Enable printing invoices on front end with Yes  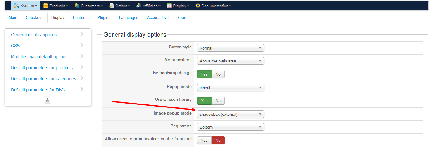pyautogui.click(x=204, y=140)
